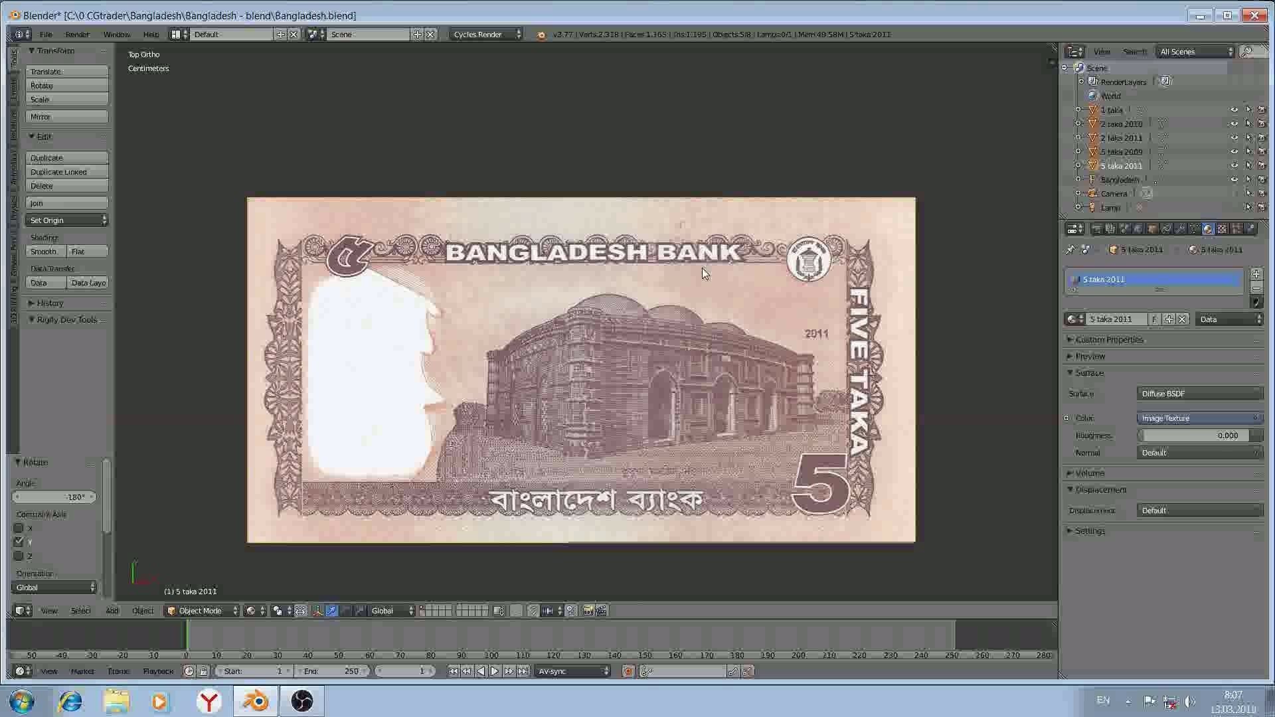The image size is (1275, 717).
Task: Toggle visibility of 5 taka 2009 object
Action: click(1234, 151)
